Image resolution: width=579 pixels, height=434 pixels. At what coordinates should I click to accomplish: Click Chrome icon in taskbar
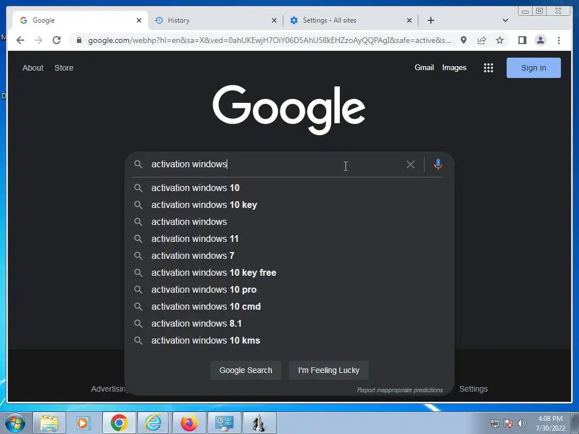pos(119,423)
